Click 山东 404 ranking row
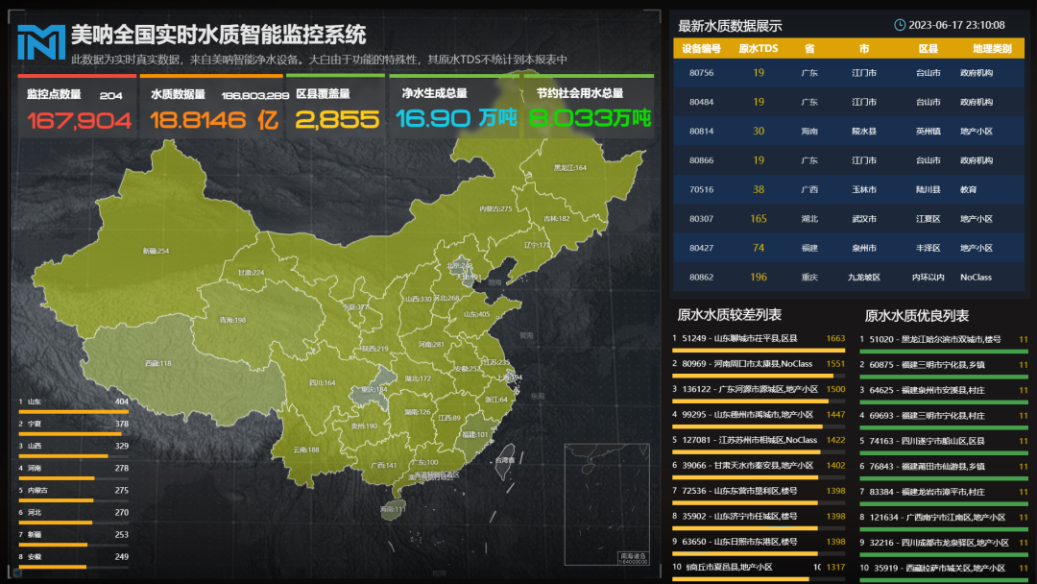 pyautogui.click(x=73, y=404)
